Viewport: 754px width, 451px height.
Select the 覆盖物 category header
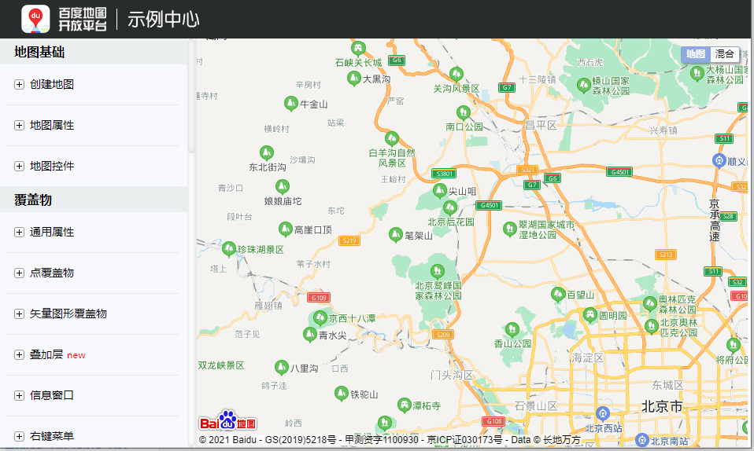(94, 200)
